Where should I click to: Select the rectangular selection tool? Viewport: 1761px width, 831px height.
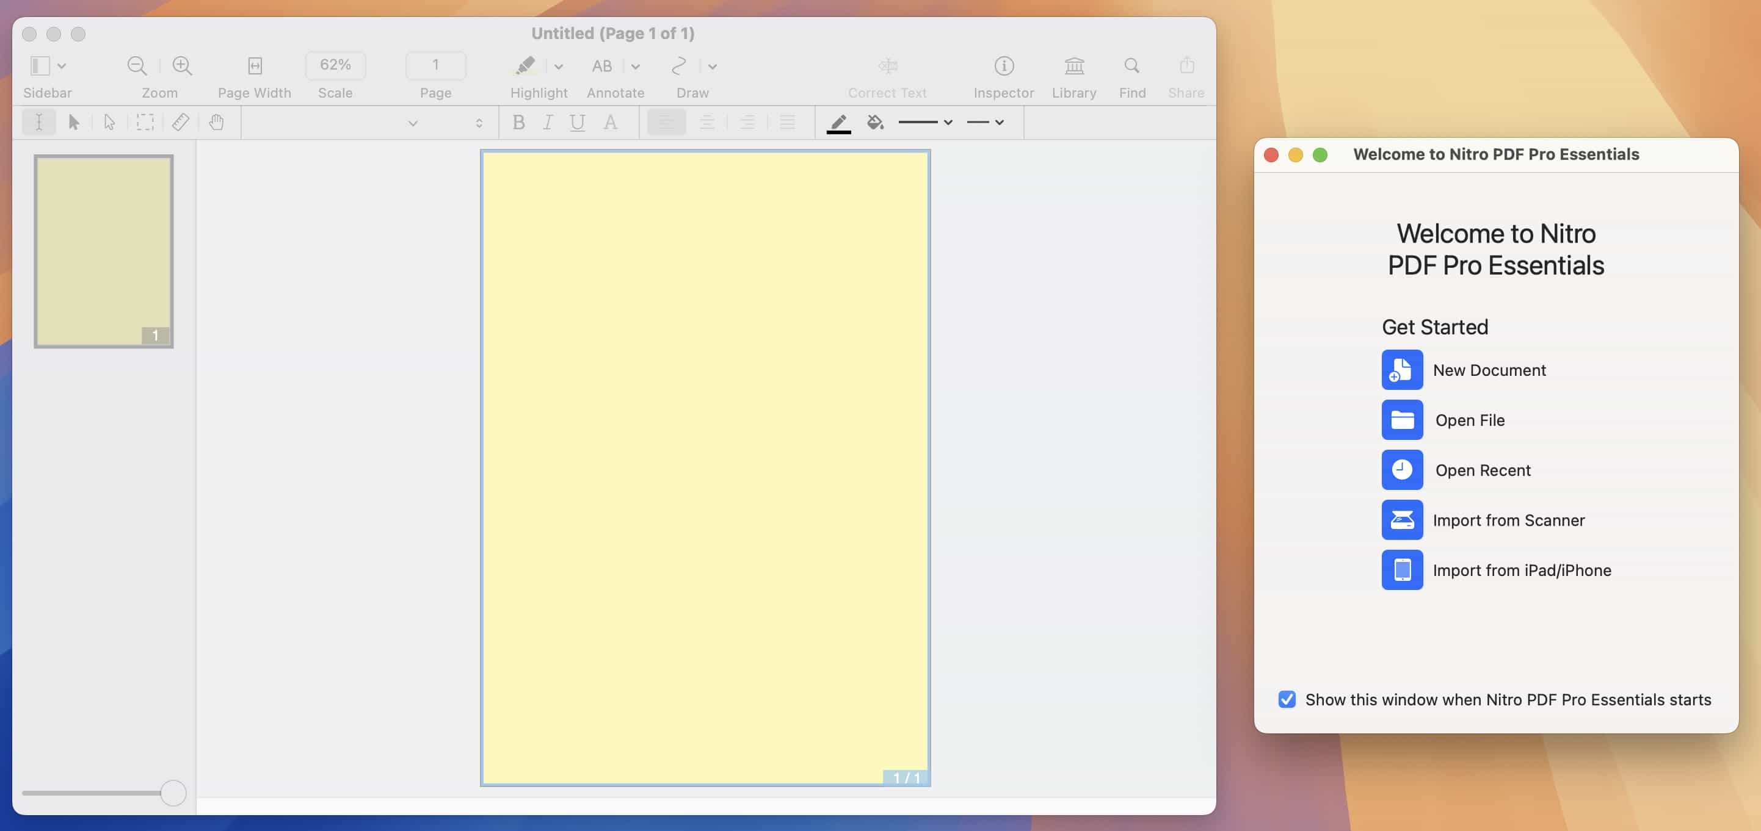pos(145,123)
